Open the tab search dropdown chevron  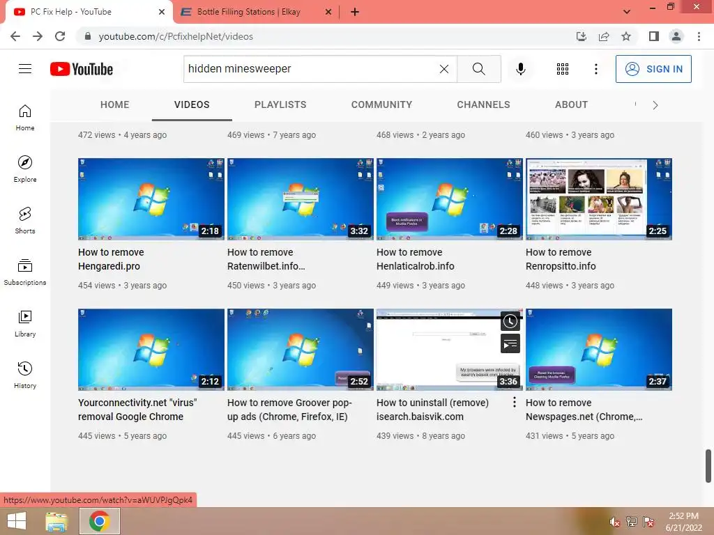pos(627,12)
